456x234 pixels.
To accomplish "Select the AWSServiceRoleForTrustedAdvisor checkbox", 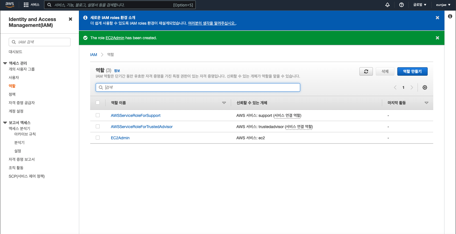I will (98, 126).
